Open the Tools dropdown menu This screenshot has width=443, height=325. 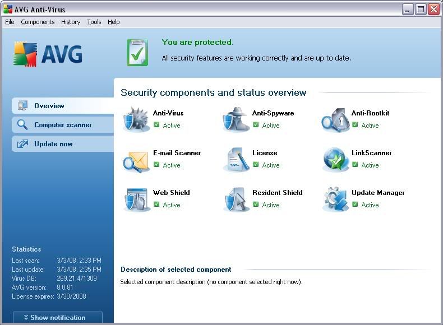click(x=94, y=22)
